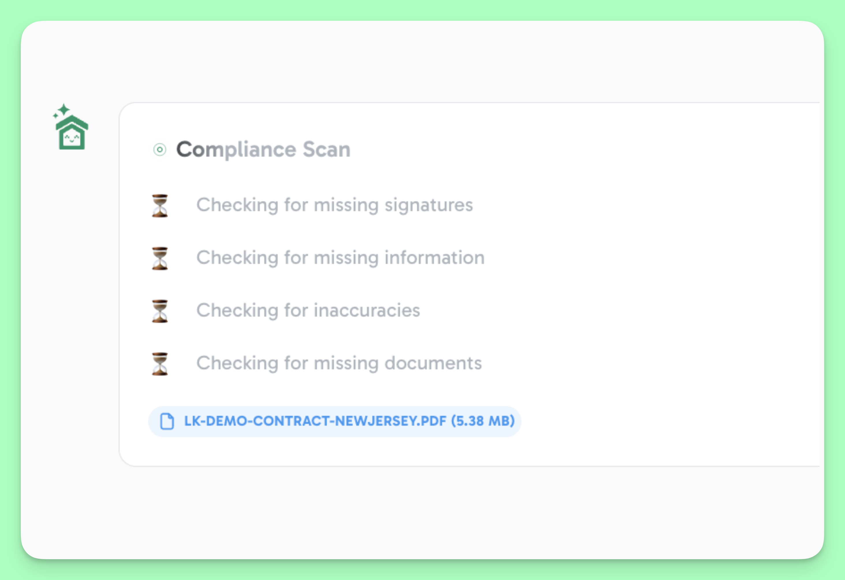The height and width of the screenshot is (580, 845).
Task: Click the file icon in PDF attachment chip
Action: coord(167,421)
